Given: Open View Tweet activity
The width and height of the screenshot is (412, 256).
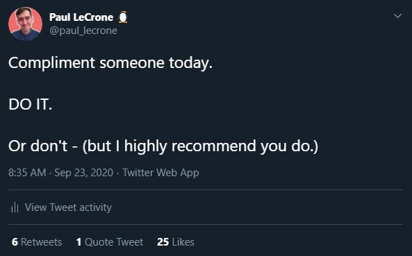Looking at the screenshot, I should (68, 207).
